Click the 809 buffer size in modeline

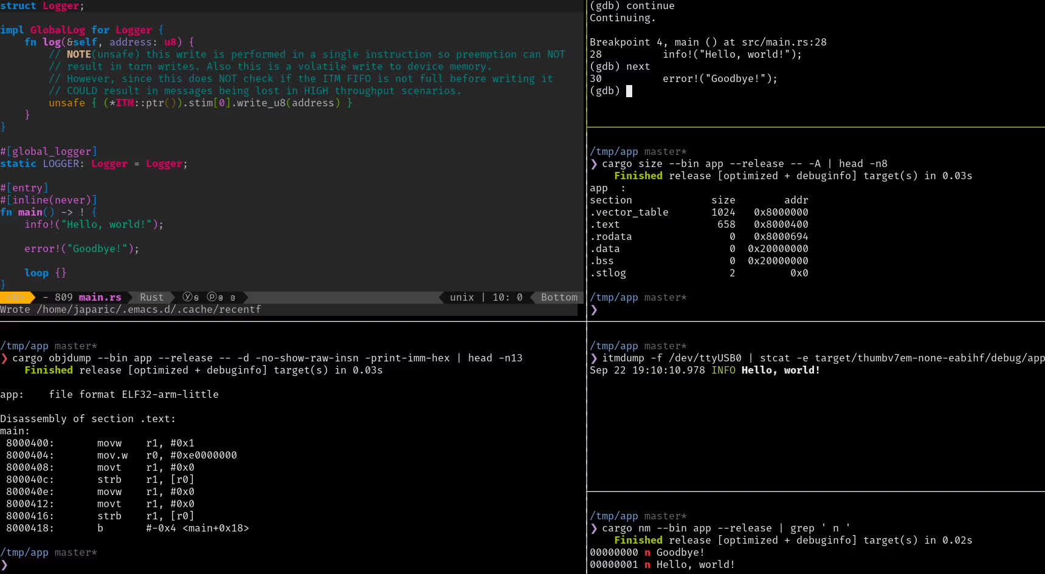pos(63,297)
